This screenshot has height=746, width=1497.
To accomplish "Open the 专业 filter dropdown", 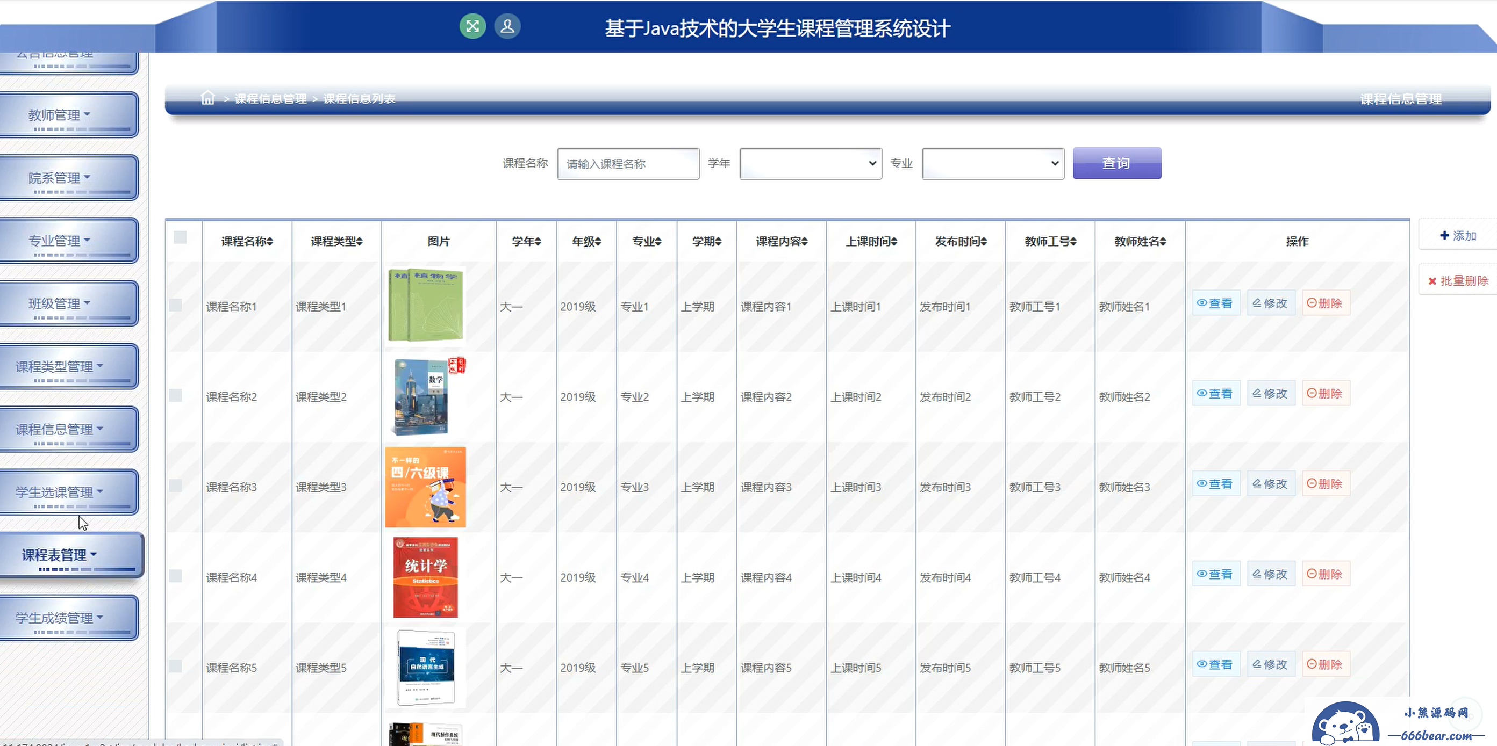I will [x=993, y=163].
